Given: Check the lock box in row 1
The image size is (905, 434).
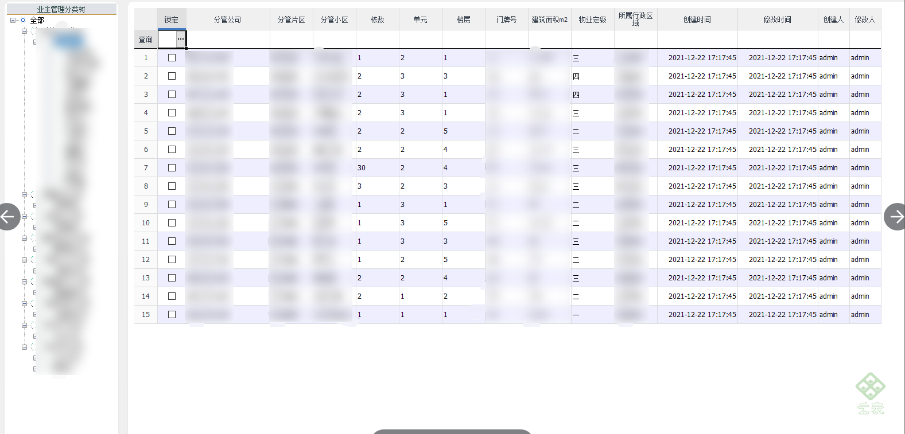Looking at the screenshot, I should (172, 57).
